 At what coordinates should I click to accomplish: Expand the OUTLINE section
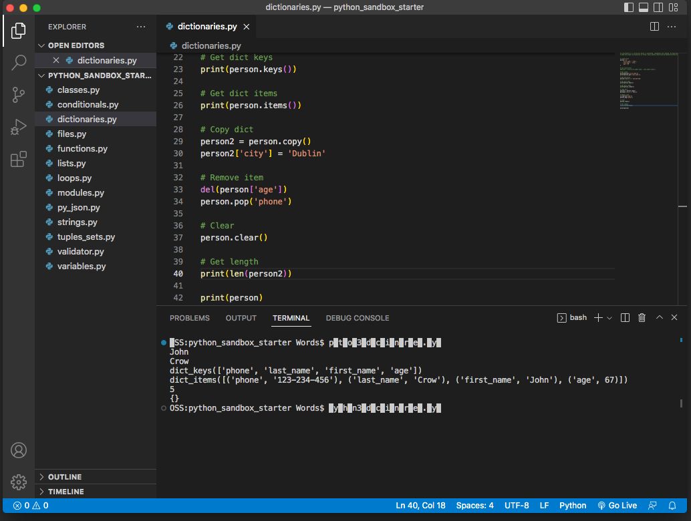tap(65, 477)
